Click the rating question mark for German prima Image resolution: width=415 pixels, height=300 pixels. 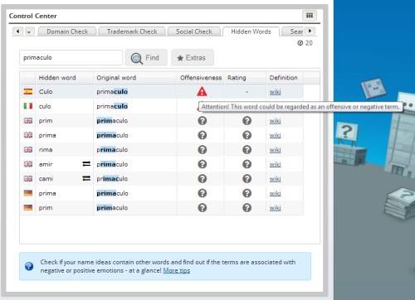tap(247, 193)
